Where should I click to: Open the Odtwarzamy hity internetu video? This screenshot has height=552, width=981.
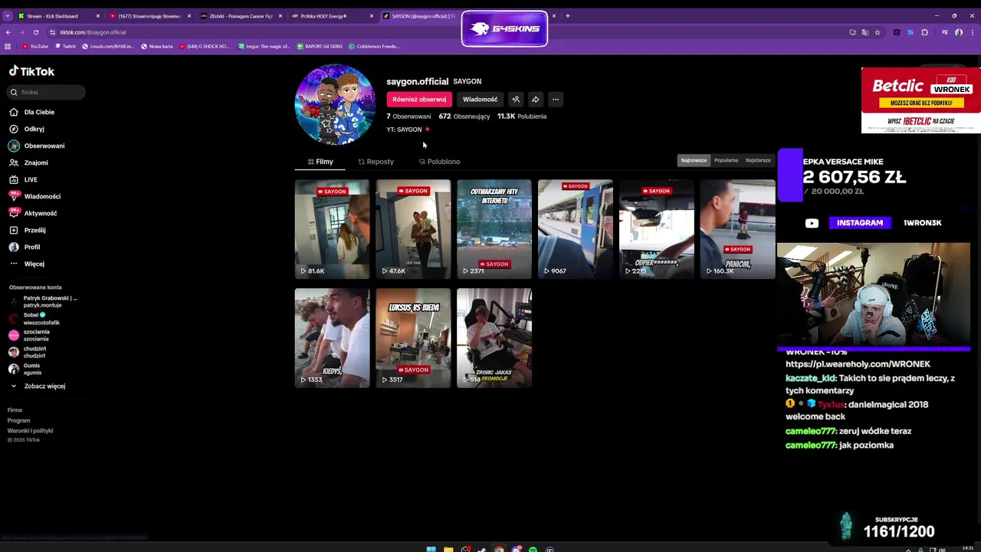[x=494, y=228]
